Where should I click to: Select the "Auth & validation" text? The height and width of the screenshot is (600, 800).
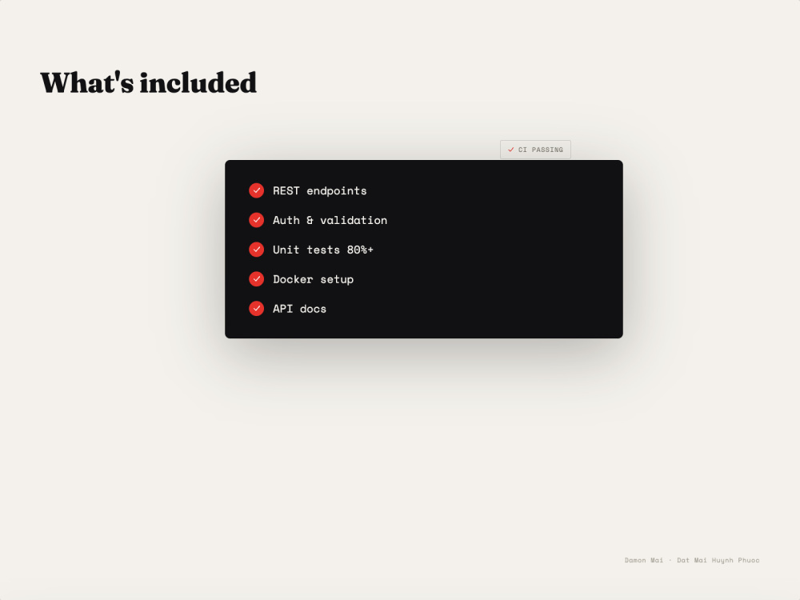330,221
